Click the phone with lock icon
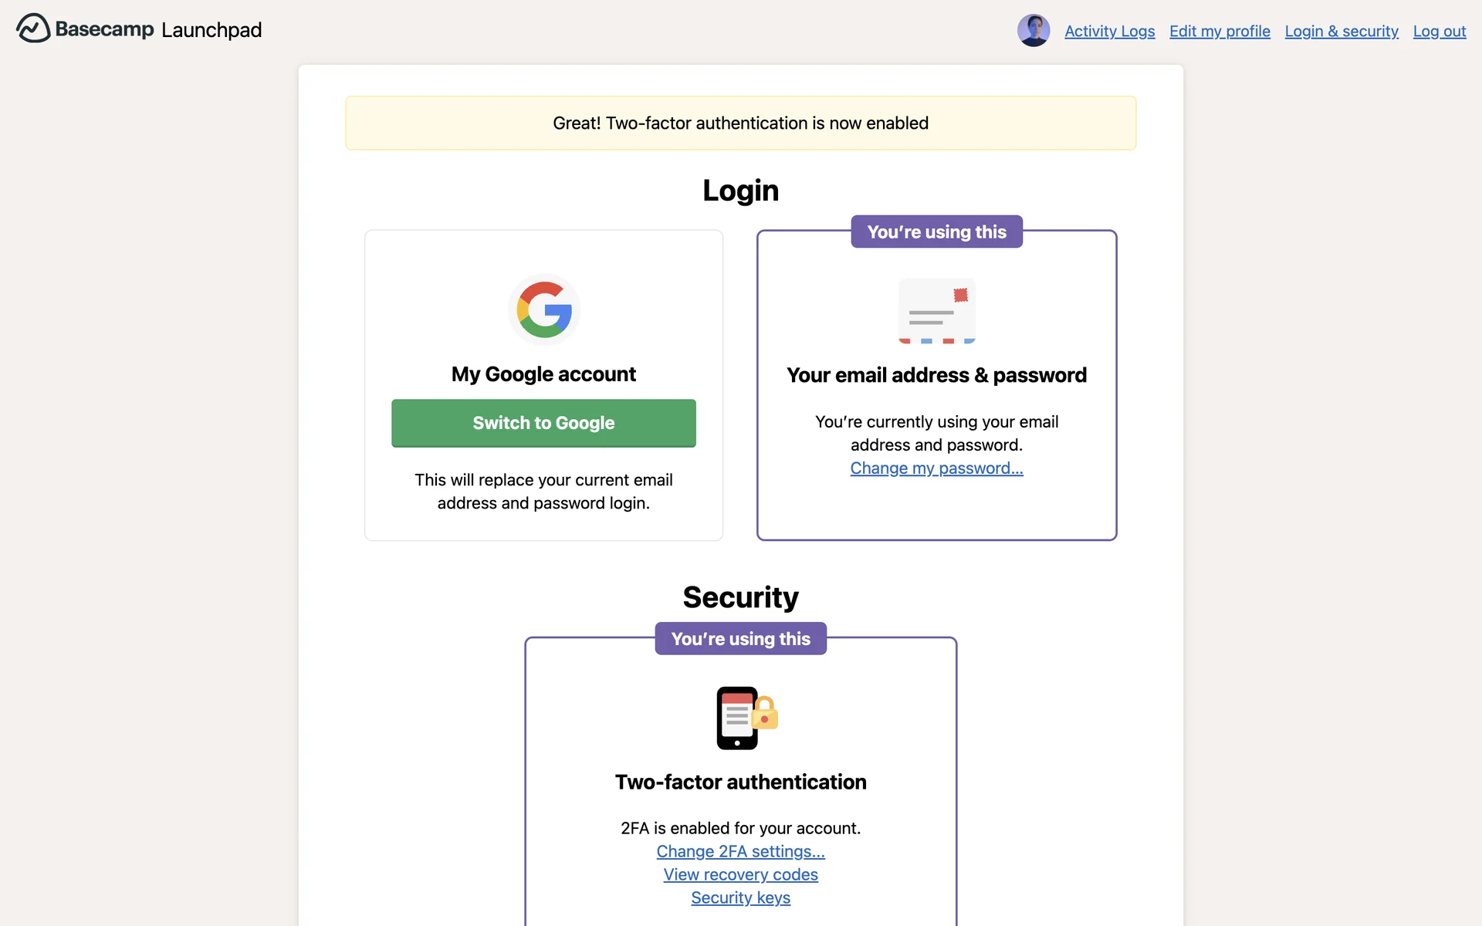This screenshot has width=1482, height=926. 745,718
